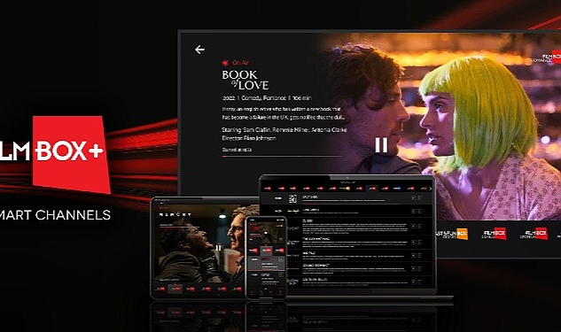
Task: Select the highlighted middle channel on phone
Action: click(x=266, y=251)
